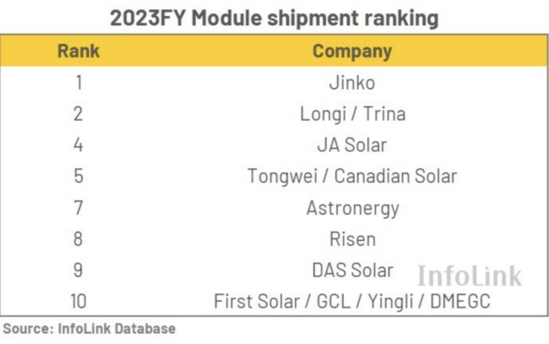Click the Astronergy company name
Image resolution: width=549 pixels, height=344 pixels.
point(351,208)
